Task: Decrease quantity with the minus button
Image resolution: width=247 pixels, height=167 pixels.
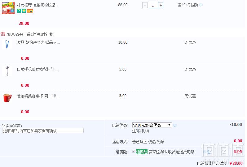Action: pyautogui.click(x=145, y=5)
